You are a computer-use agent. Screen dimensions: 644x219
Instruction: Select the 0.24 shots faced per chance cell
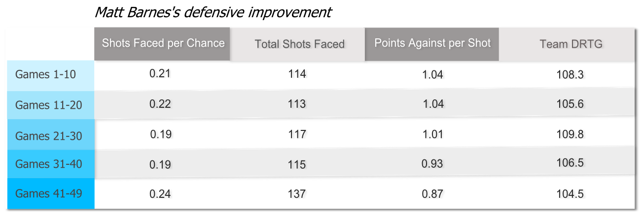(x=160, y=194)
